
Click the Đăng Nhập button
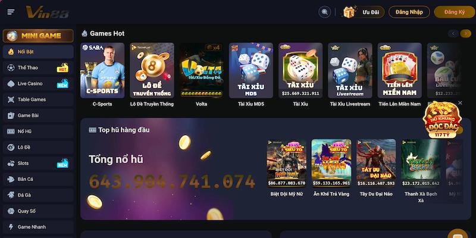tap(409, 12)
